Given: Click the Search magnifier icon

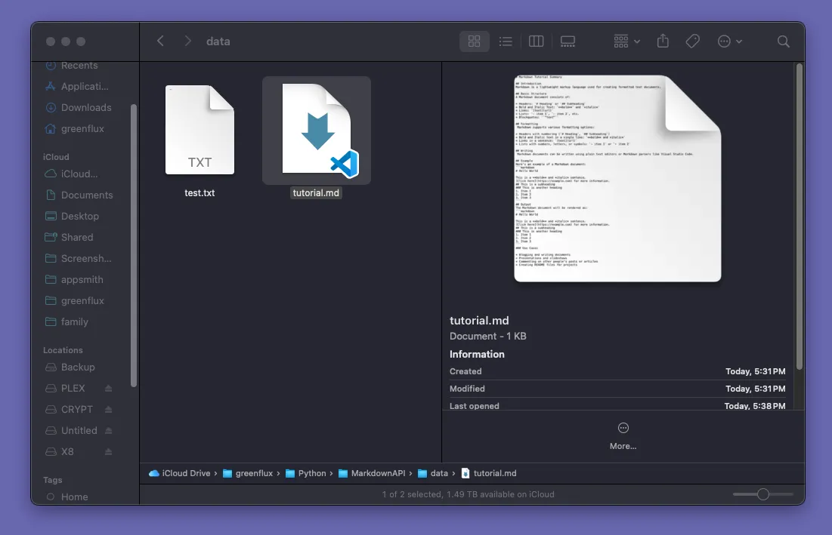Looking at the screenshot, I should [784, 42].
